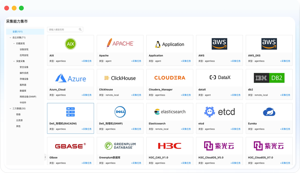Screen dimensions: 300x173
Task: Click +采集任务 on the AWS card
Action: pos(236,61)
